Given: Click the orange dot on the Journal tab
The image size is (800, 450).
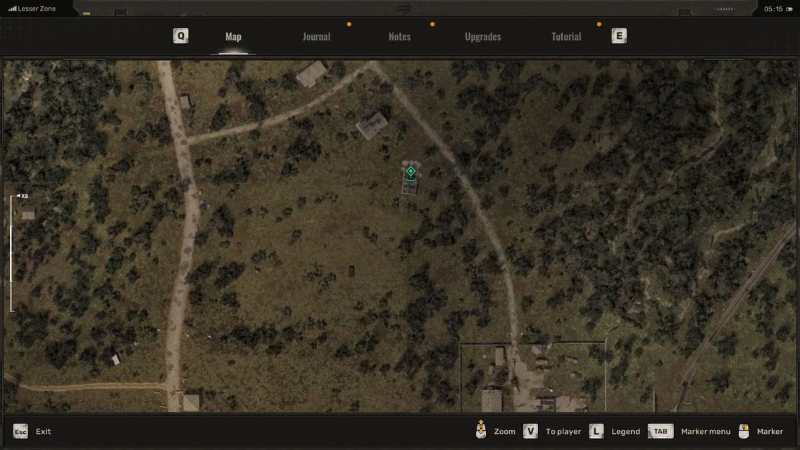Looking at the screenshot, I should click(x=349, y=24).
